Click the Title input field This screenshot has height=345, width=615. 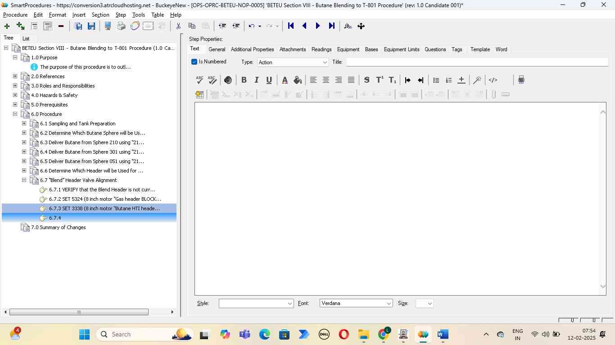pyautogui.click(x=477, y=62)
